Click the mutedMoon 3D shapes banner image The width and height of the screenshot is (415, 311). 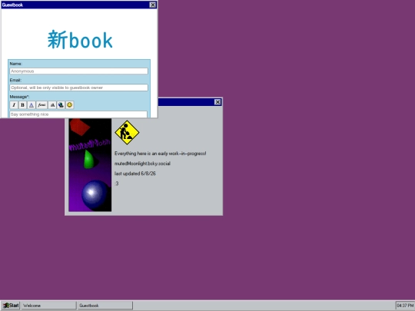click(x=90, y=165)
